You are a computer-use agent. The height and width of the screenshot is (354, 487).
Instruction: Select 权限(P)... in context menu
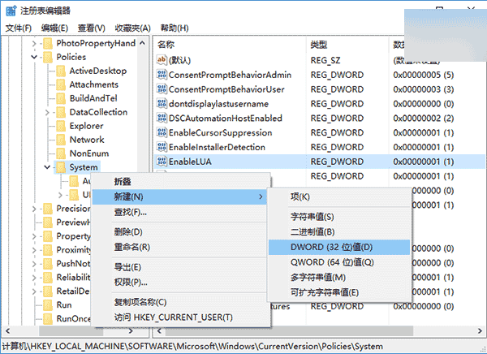131,282
